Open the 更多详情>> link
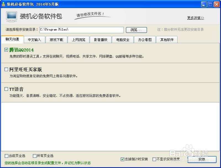The image size is (221, 168). 196,18
